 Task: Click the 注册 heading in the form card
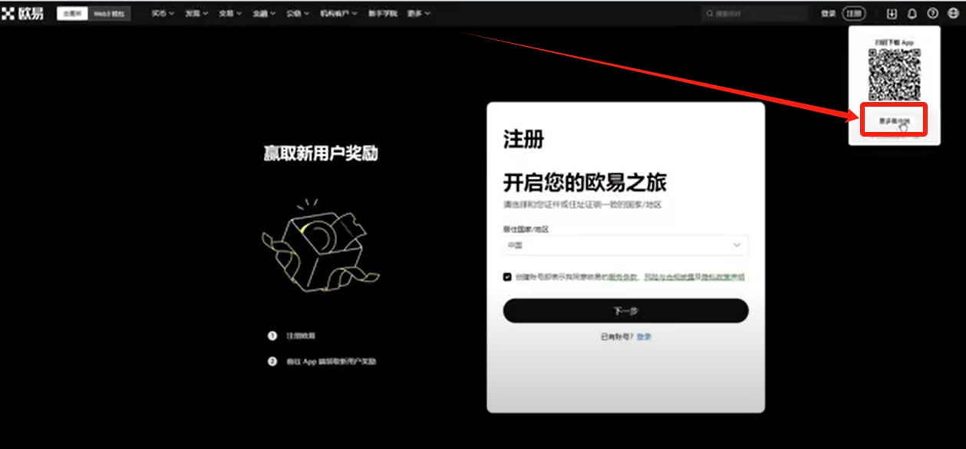click(x=523, y=139)
